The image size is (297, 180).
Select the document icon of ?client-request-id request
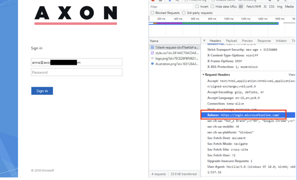[153, 47]
